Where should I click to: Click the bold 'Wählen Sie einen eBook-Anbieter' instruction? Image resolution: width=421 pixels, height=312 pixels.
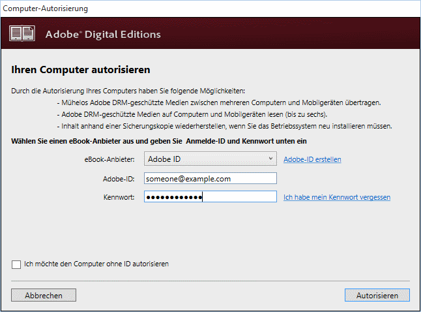(159, 141)
